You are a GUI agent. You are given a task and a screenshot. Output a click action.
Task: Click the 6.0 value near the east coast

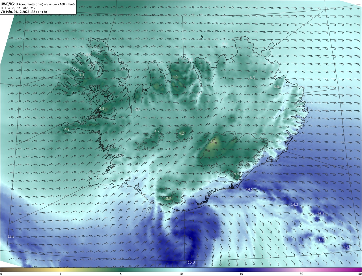pos(276,87)
